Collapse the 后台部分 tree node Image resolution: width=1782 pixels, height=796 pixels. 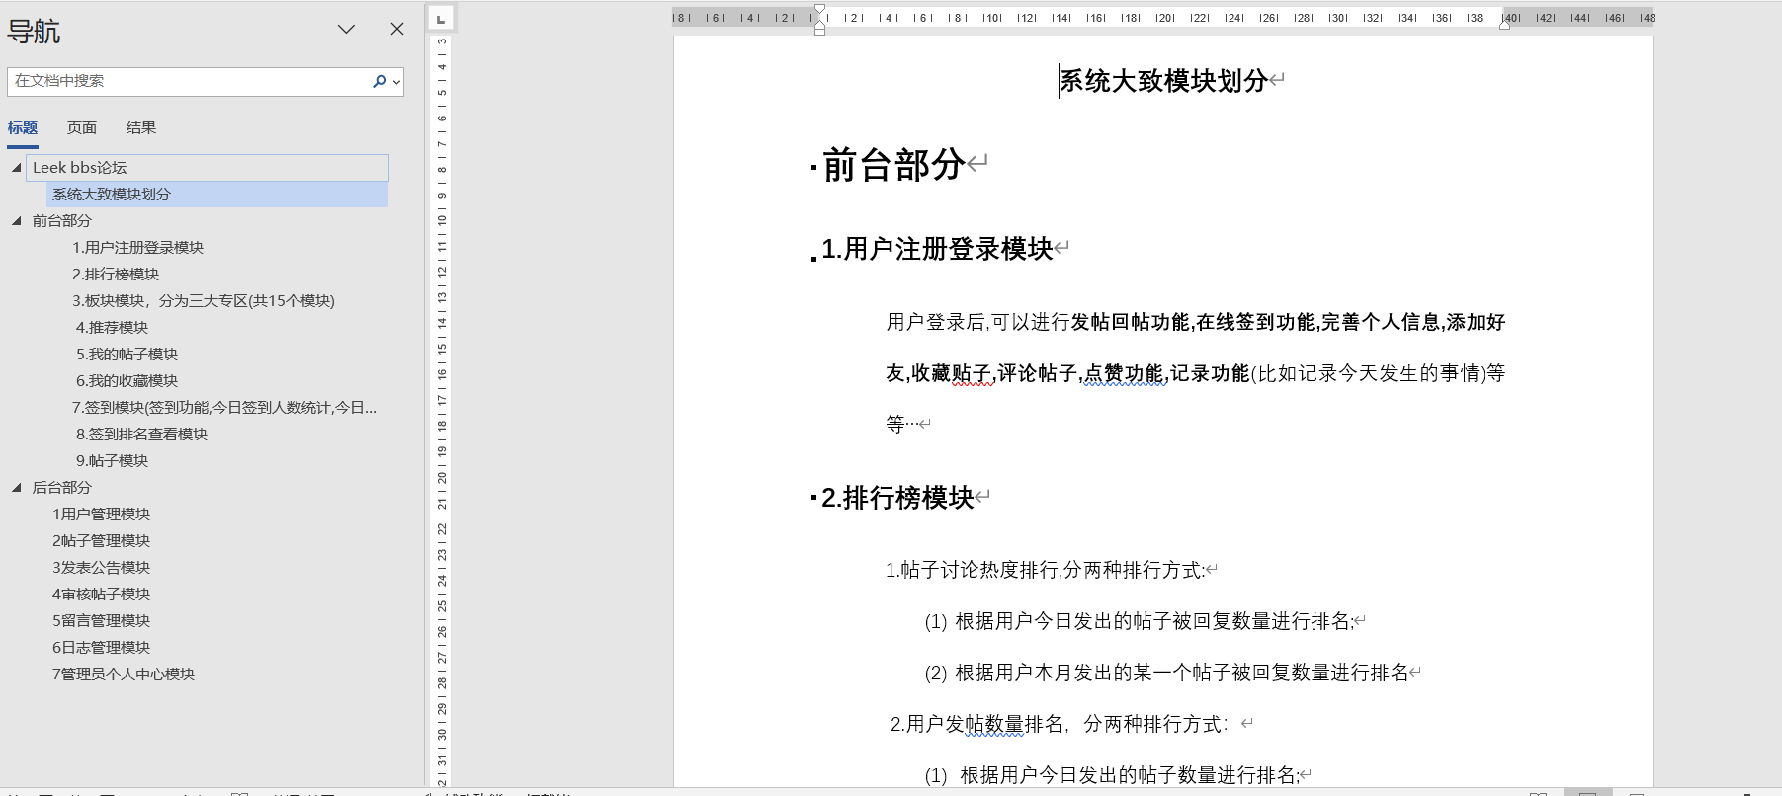click(x=17, y=488)
